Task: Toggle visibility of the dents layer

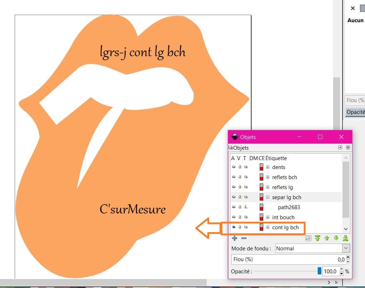Action: (x=234, y=167)
